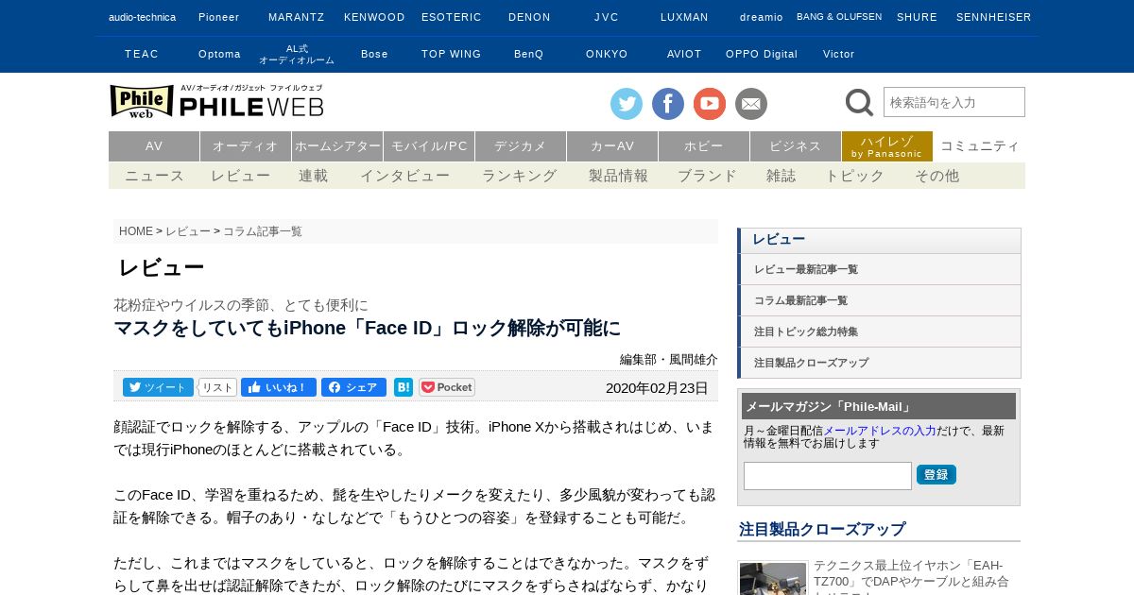Open 注目製品クローズアップ sidebar menu link

[879, 363]
